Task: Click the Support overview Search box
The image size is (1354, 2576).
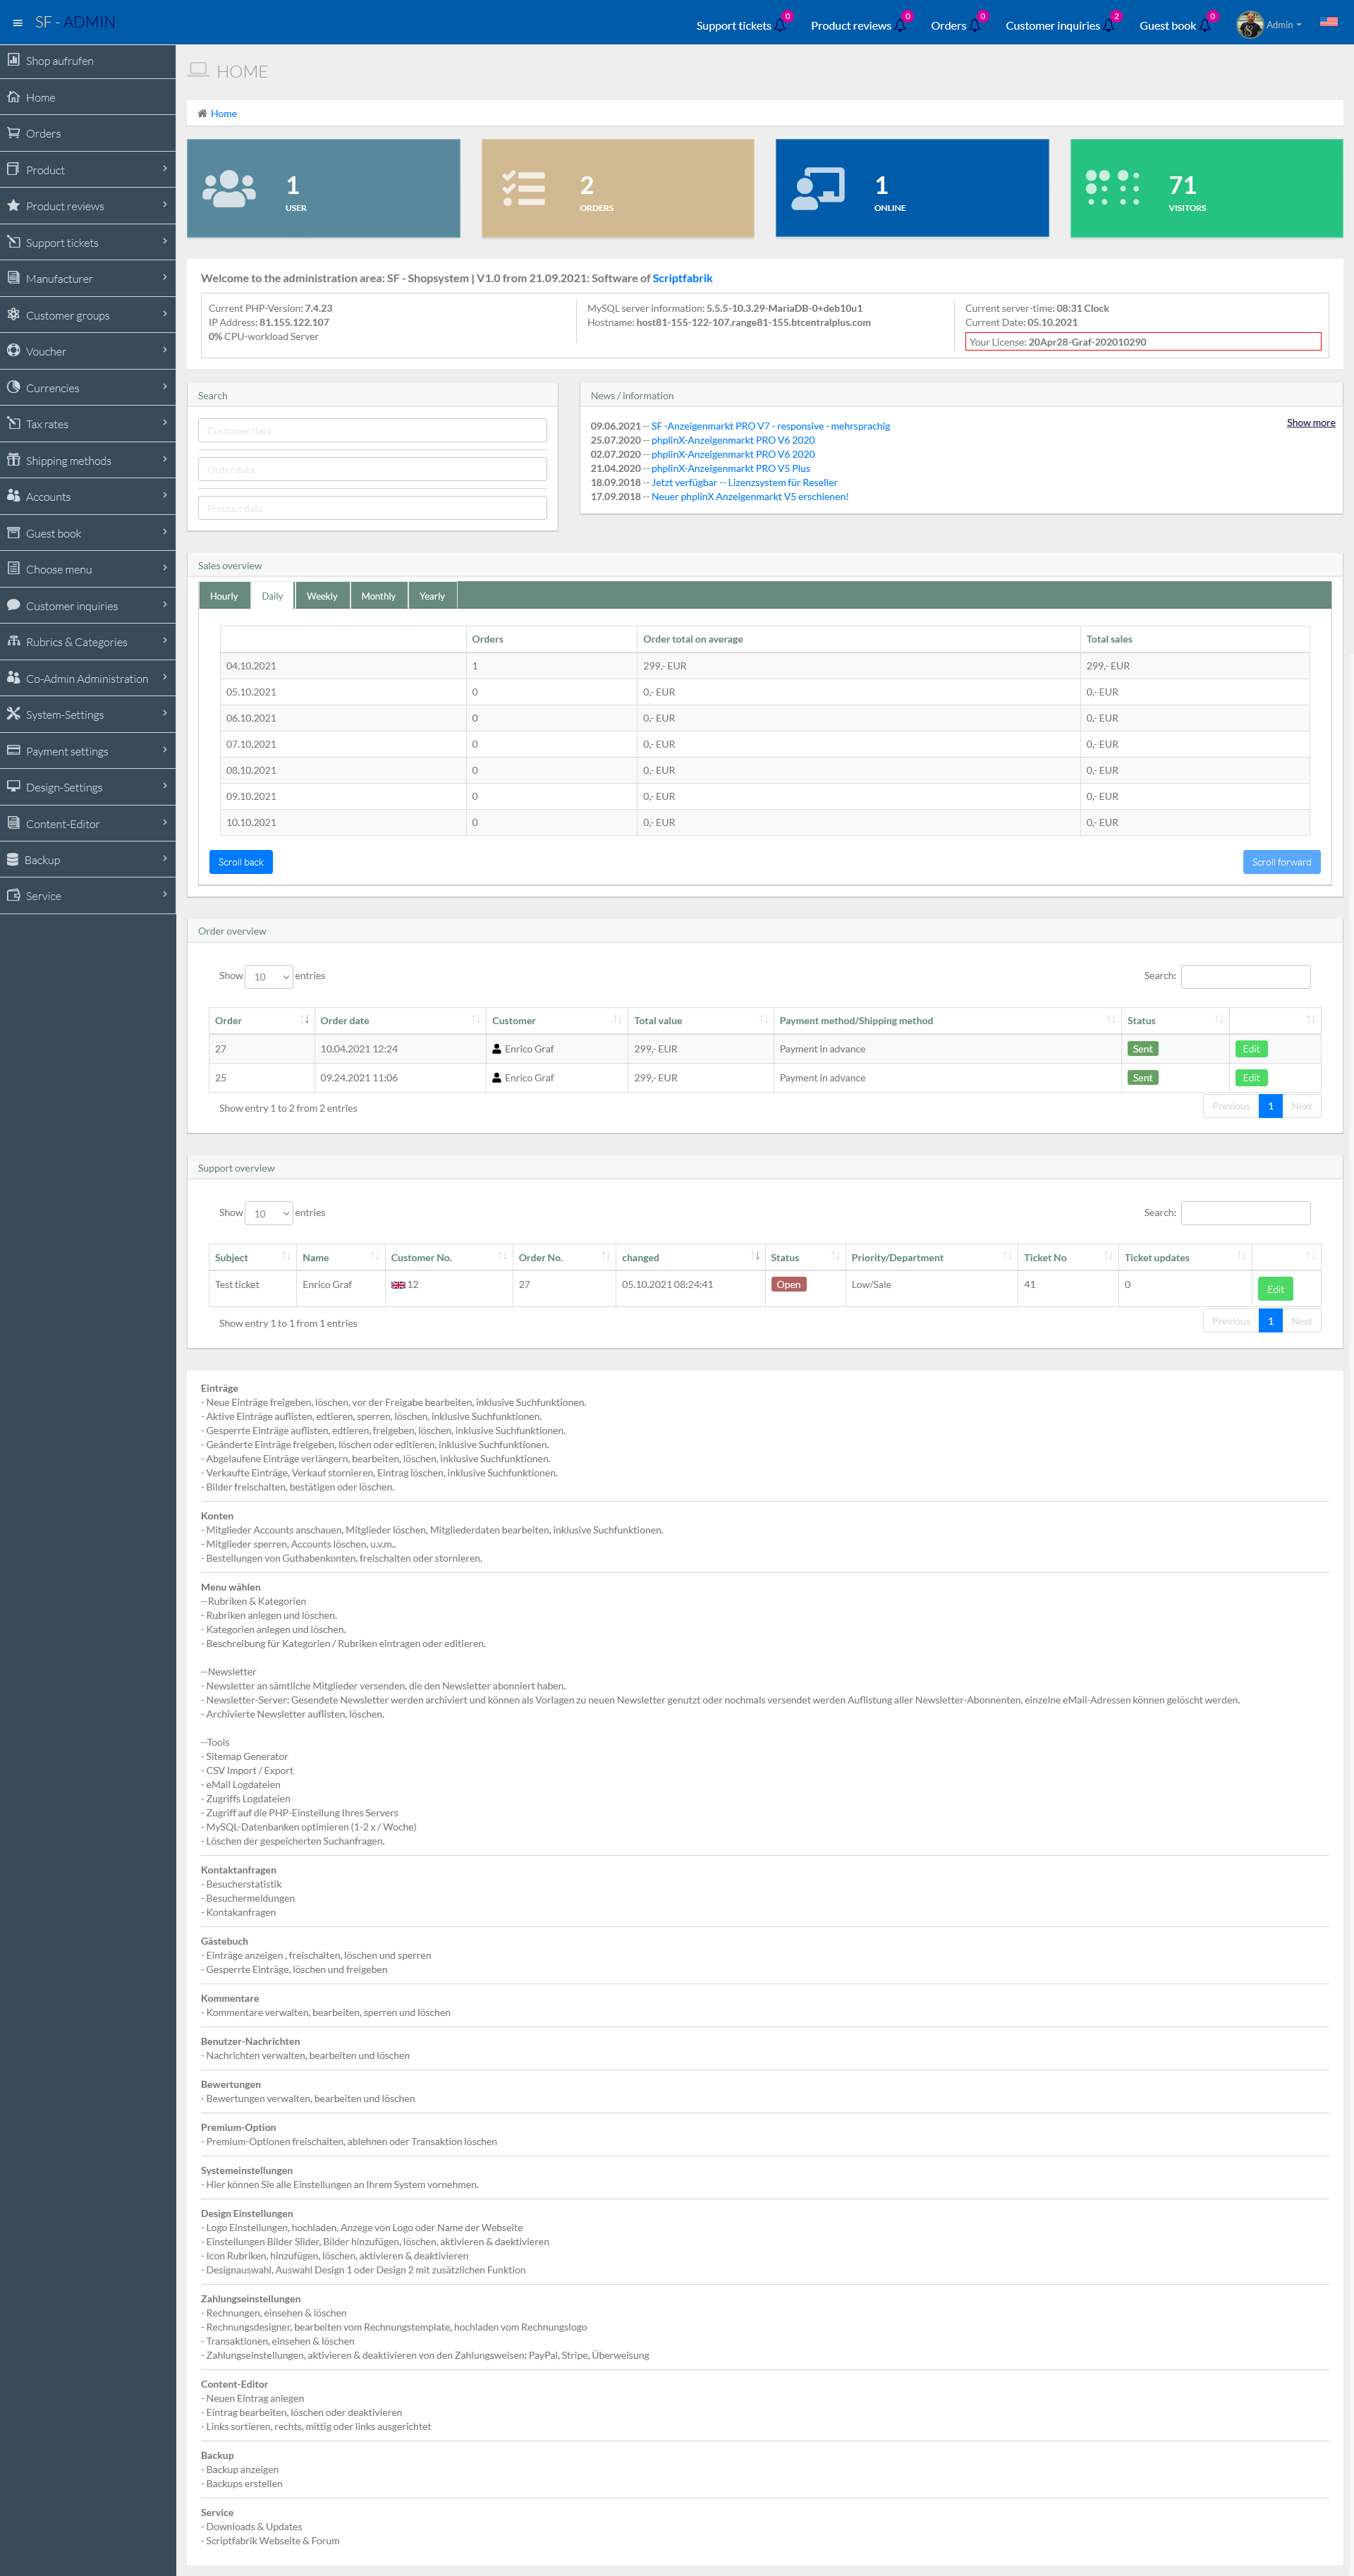Action: (1246, 1213)
